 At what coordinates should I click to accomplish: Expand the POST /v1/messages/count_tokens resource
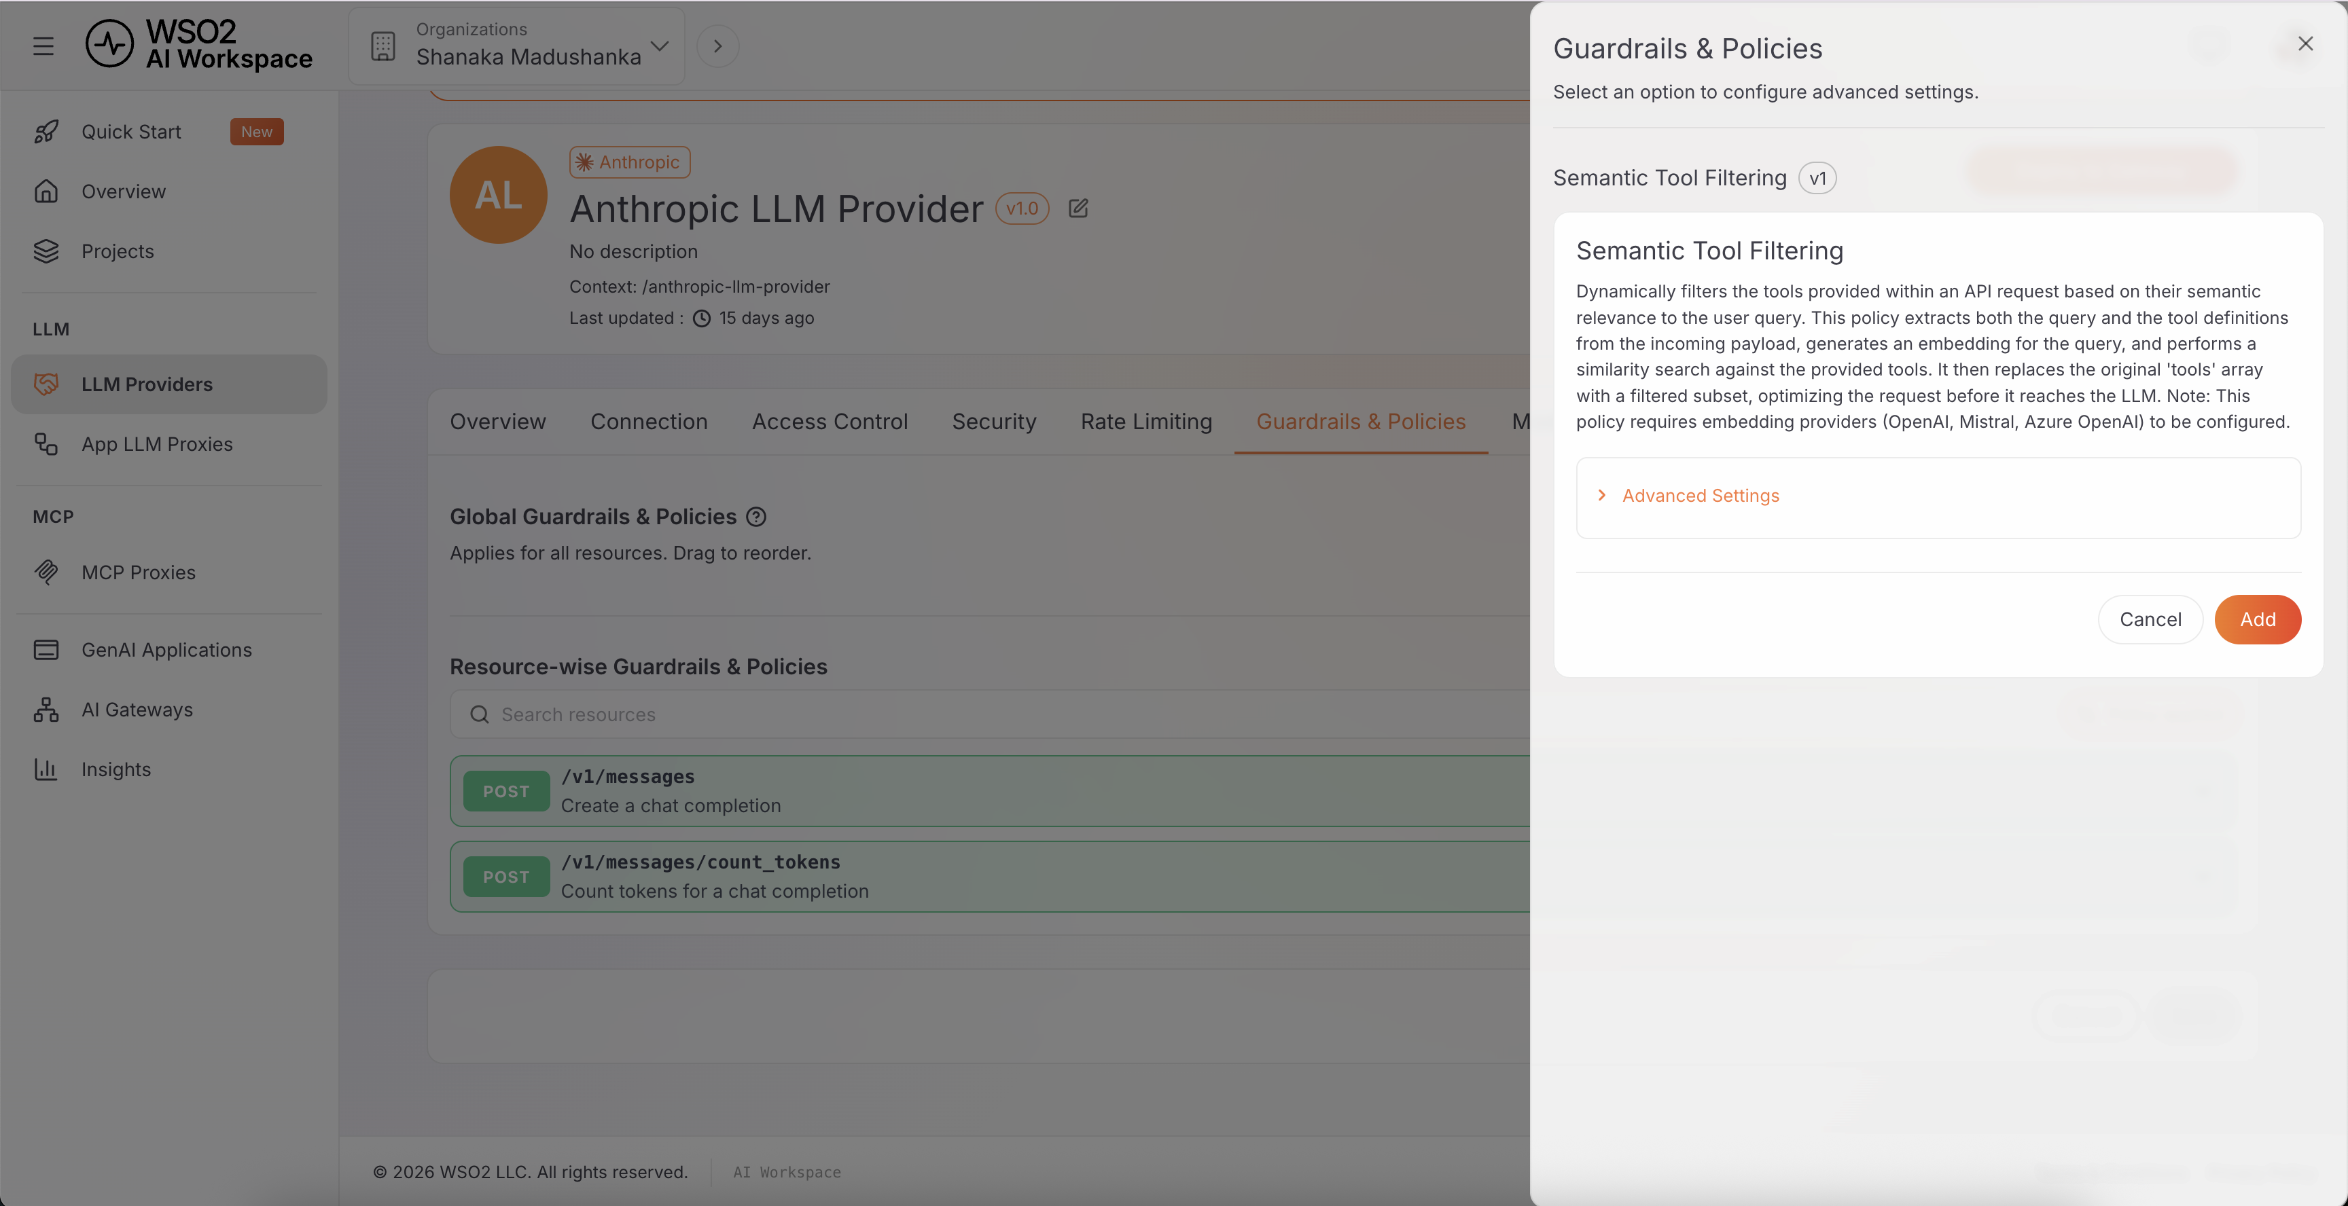coord(990,876)
